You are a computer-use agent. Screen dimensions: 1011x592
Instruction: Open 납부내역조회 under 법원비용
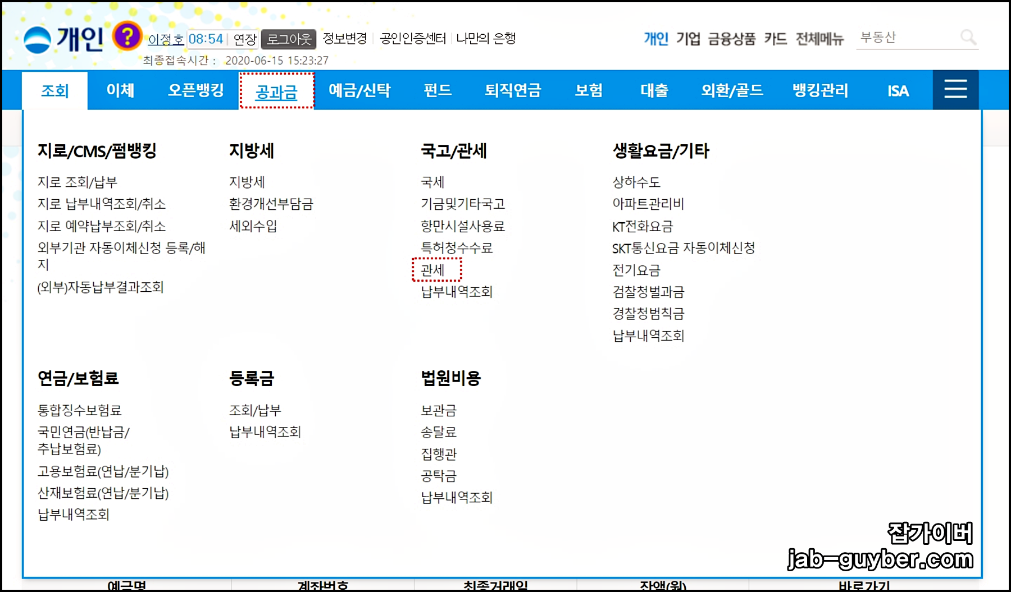tap(457, 498)
